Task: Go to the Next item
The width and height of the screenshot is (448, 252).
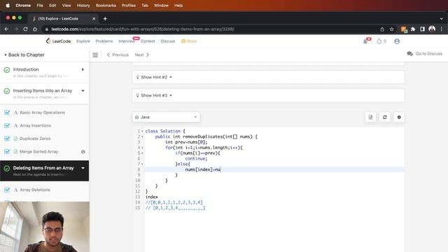Action: pos(142,55)
